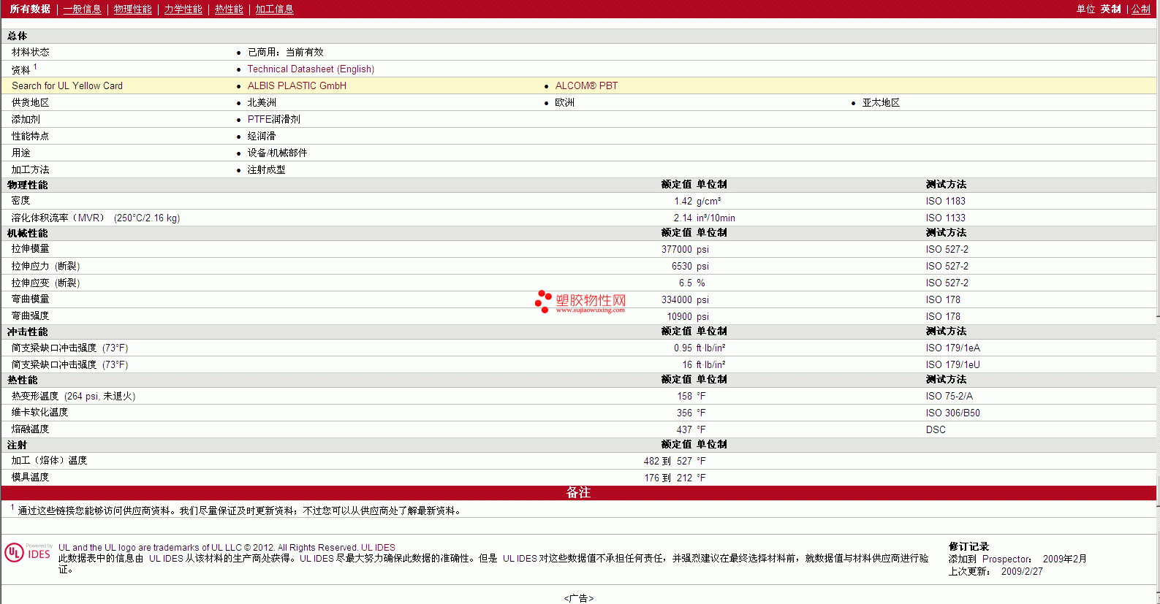The width and height of the screenshot is (1160, 604).
Task: Click the 热变形温度 row label
Action: (73, 396)
